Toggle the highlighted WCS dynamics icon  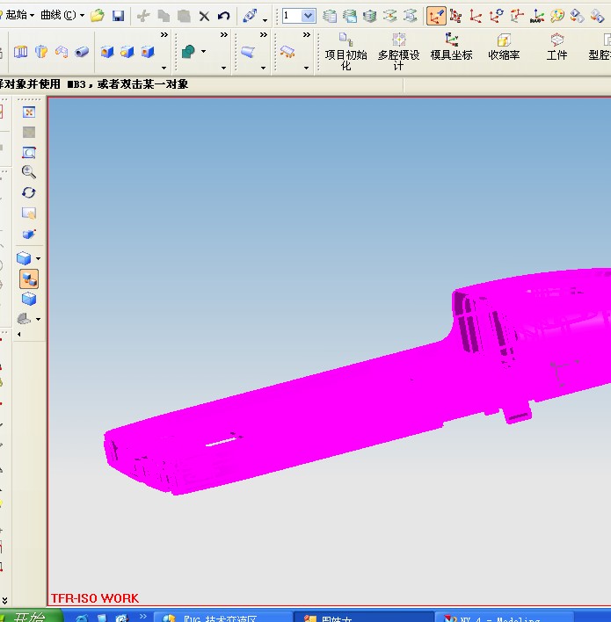coord(436,16)
